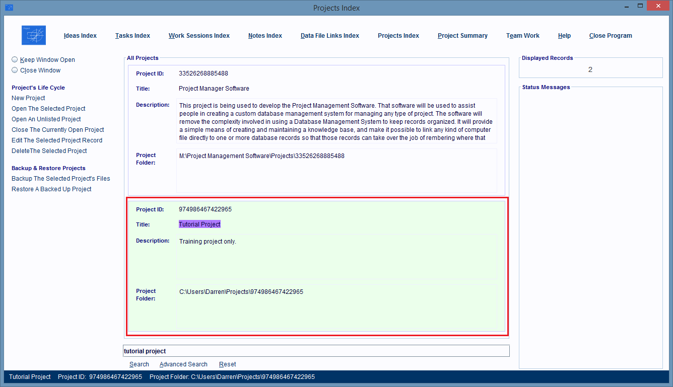Screen dimensions: 673x387
Task: Click the blue project logo icon
Action: click(x=34, y=35)
